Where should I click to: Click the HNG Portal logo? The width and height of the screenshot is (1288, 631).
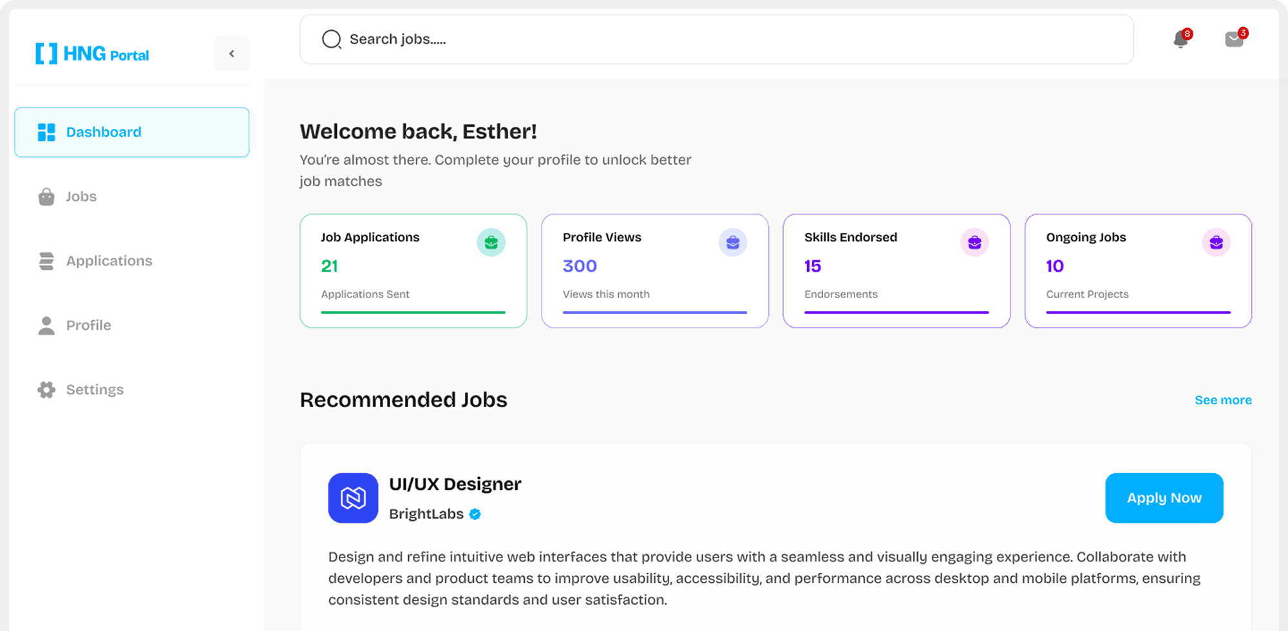coord(92,53)
